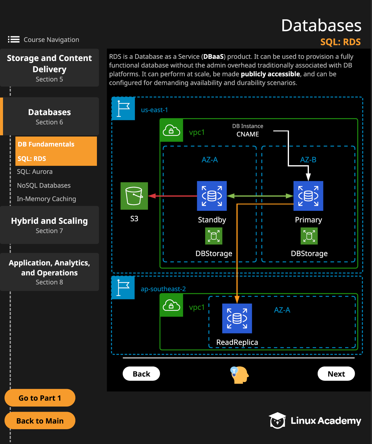Open Storage and Content Delivery Section 5
Image resolution: width=372 pixels, height=444 pixels.
(x=50, y=68)
